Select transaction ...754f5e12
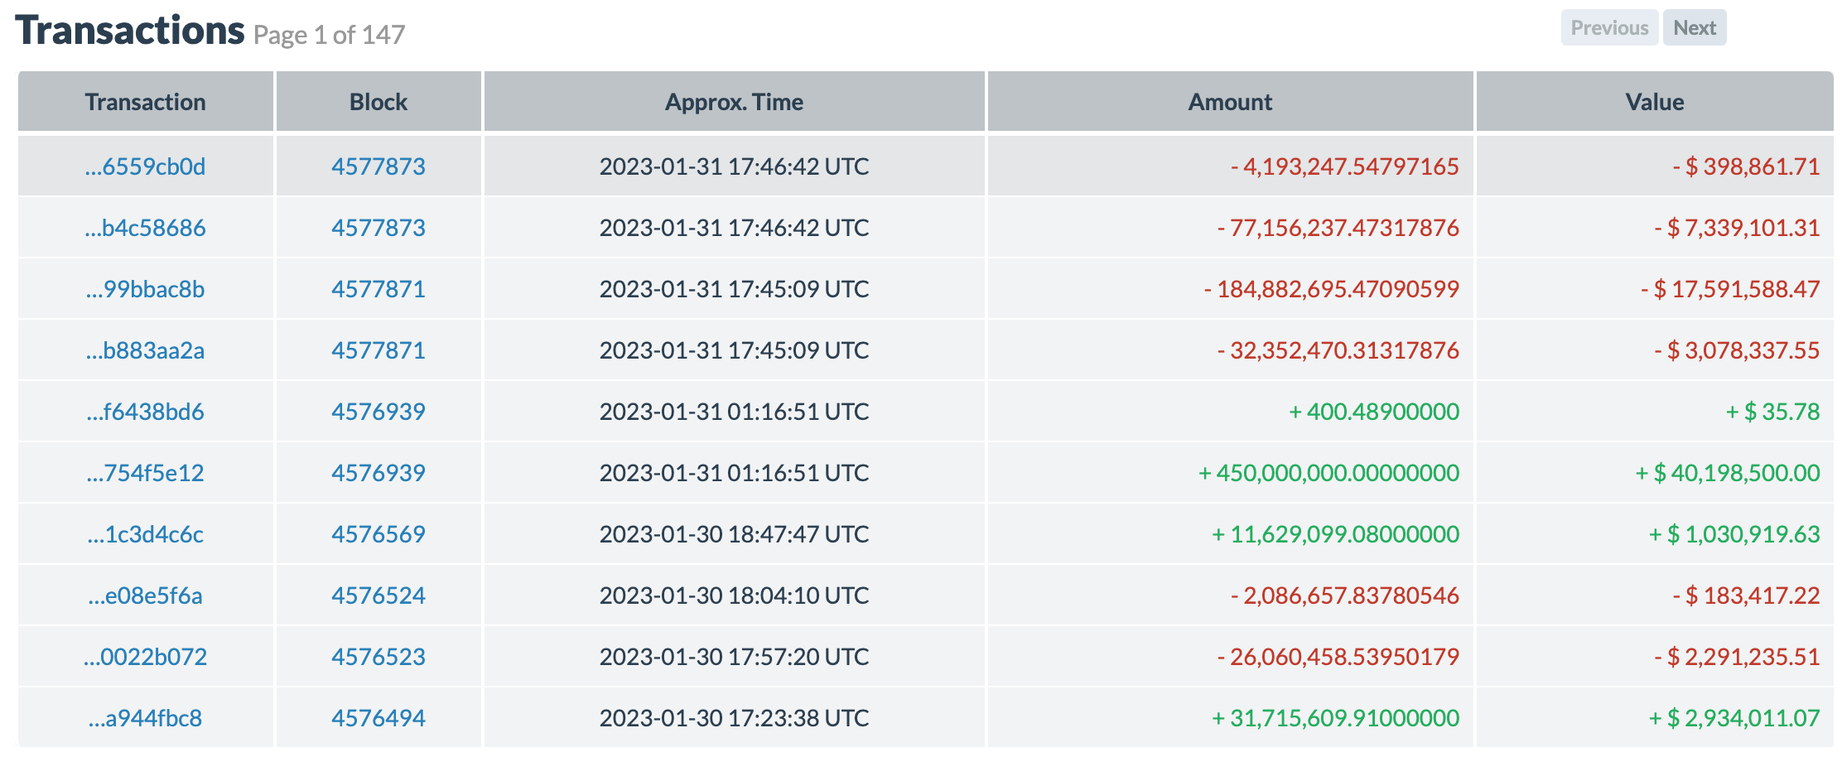Viewport: 1842px width, 757px height. pyautogui.click(x=145, y=473)
